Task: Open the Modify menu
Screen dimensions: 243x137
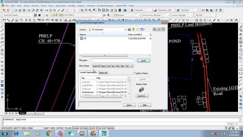Action: [72, 6]
